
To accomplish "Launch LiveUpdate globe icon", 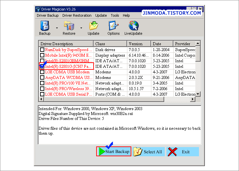I will coord(133,26).
